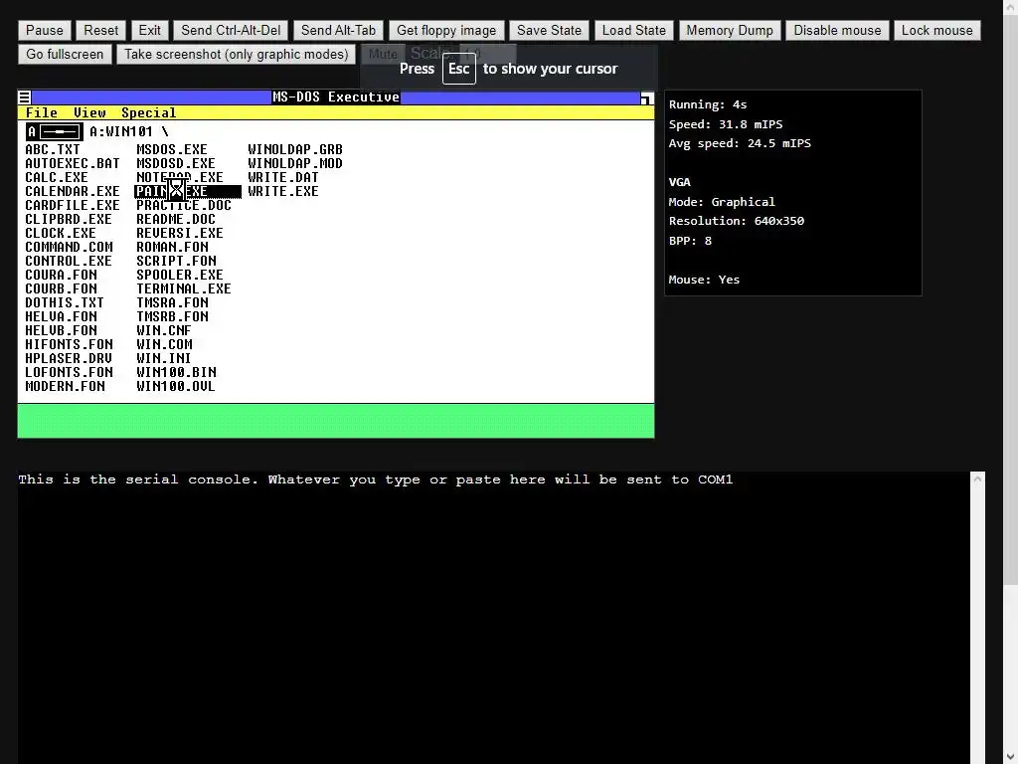Select MSDOSD.EXE file
1018x764 pixels.
176,164
